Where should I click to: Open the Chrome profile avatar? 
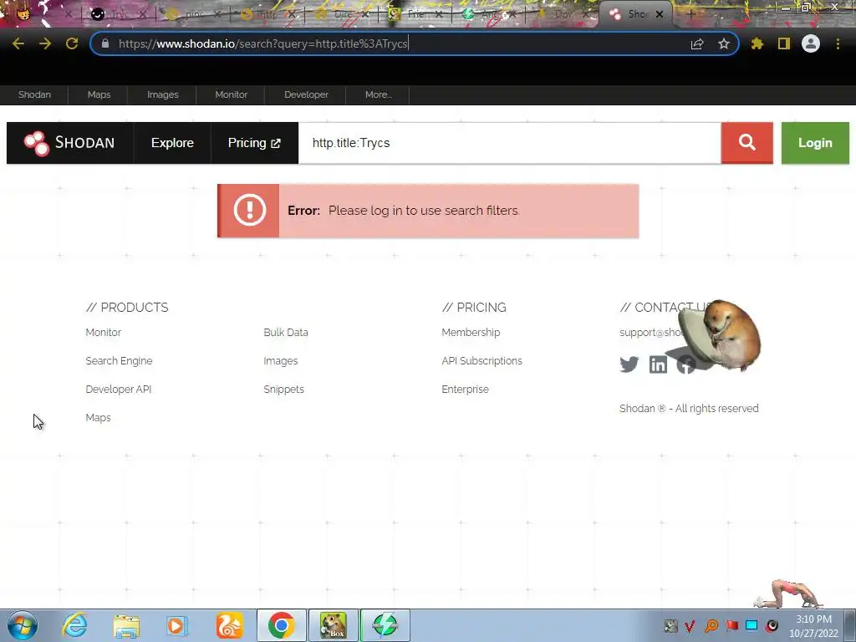tap(811, 43)
